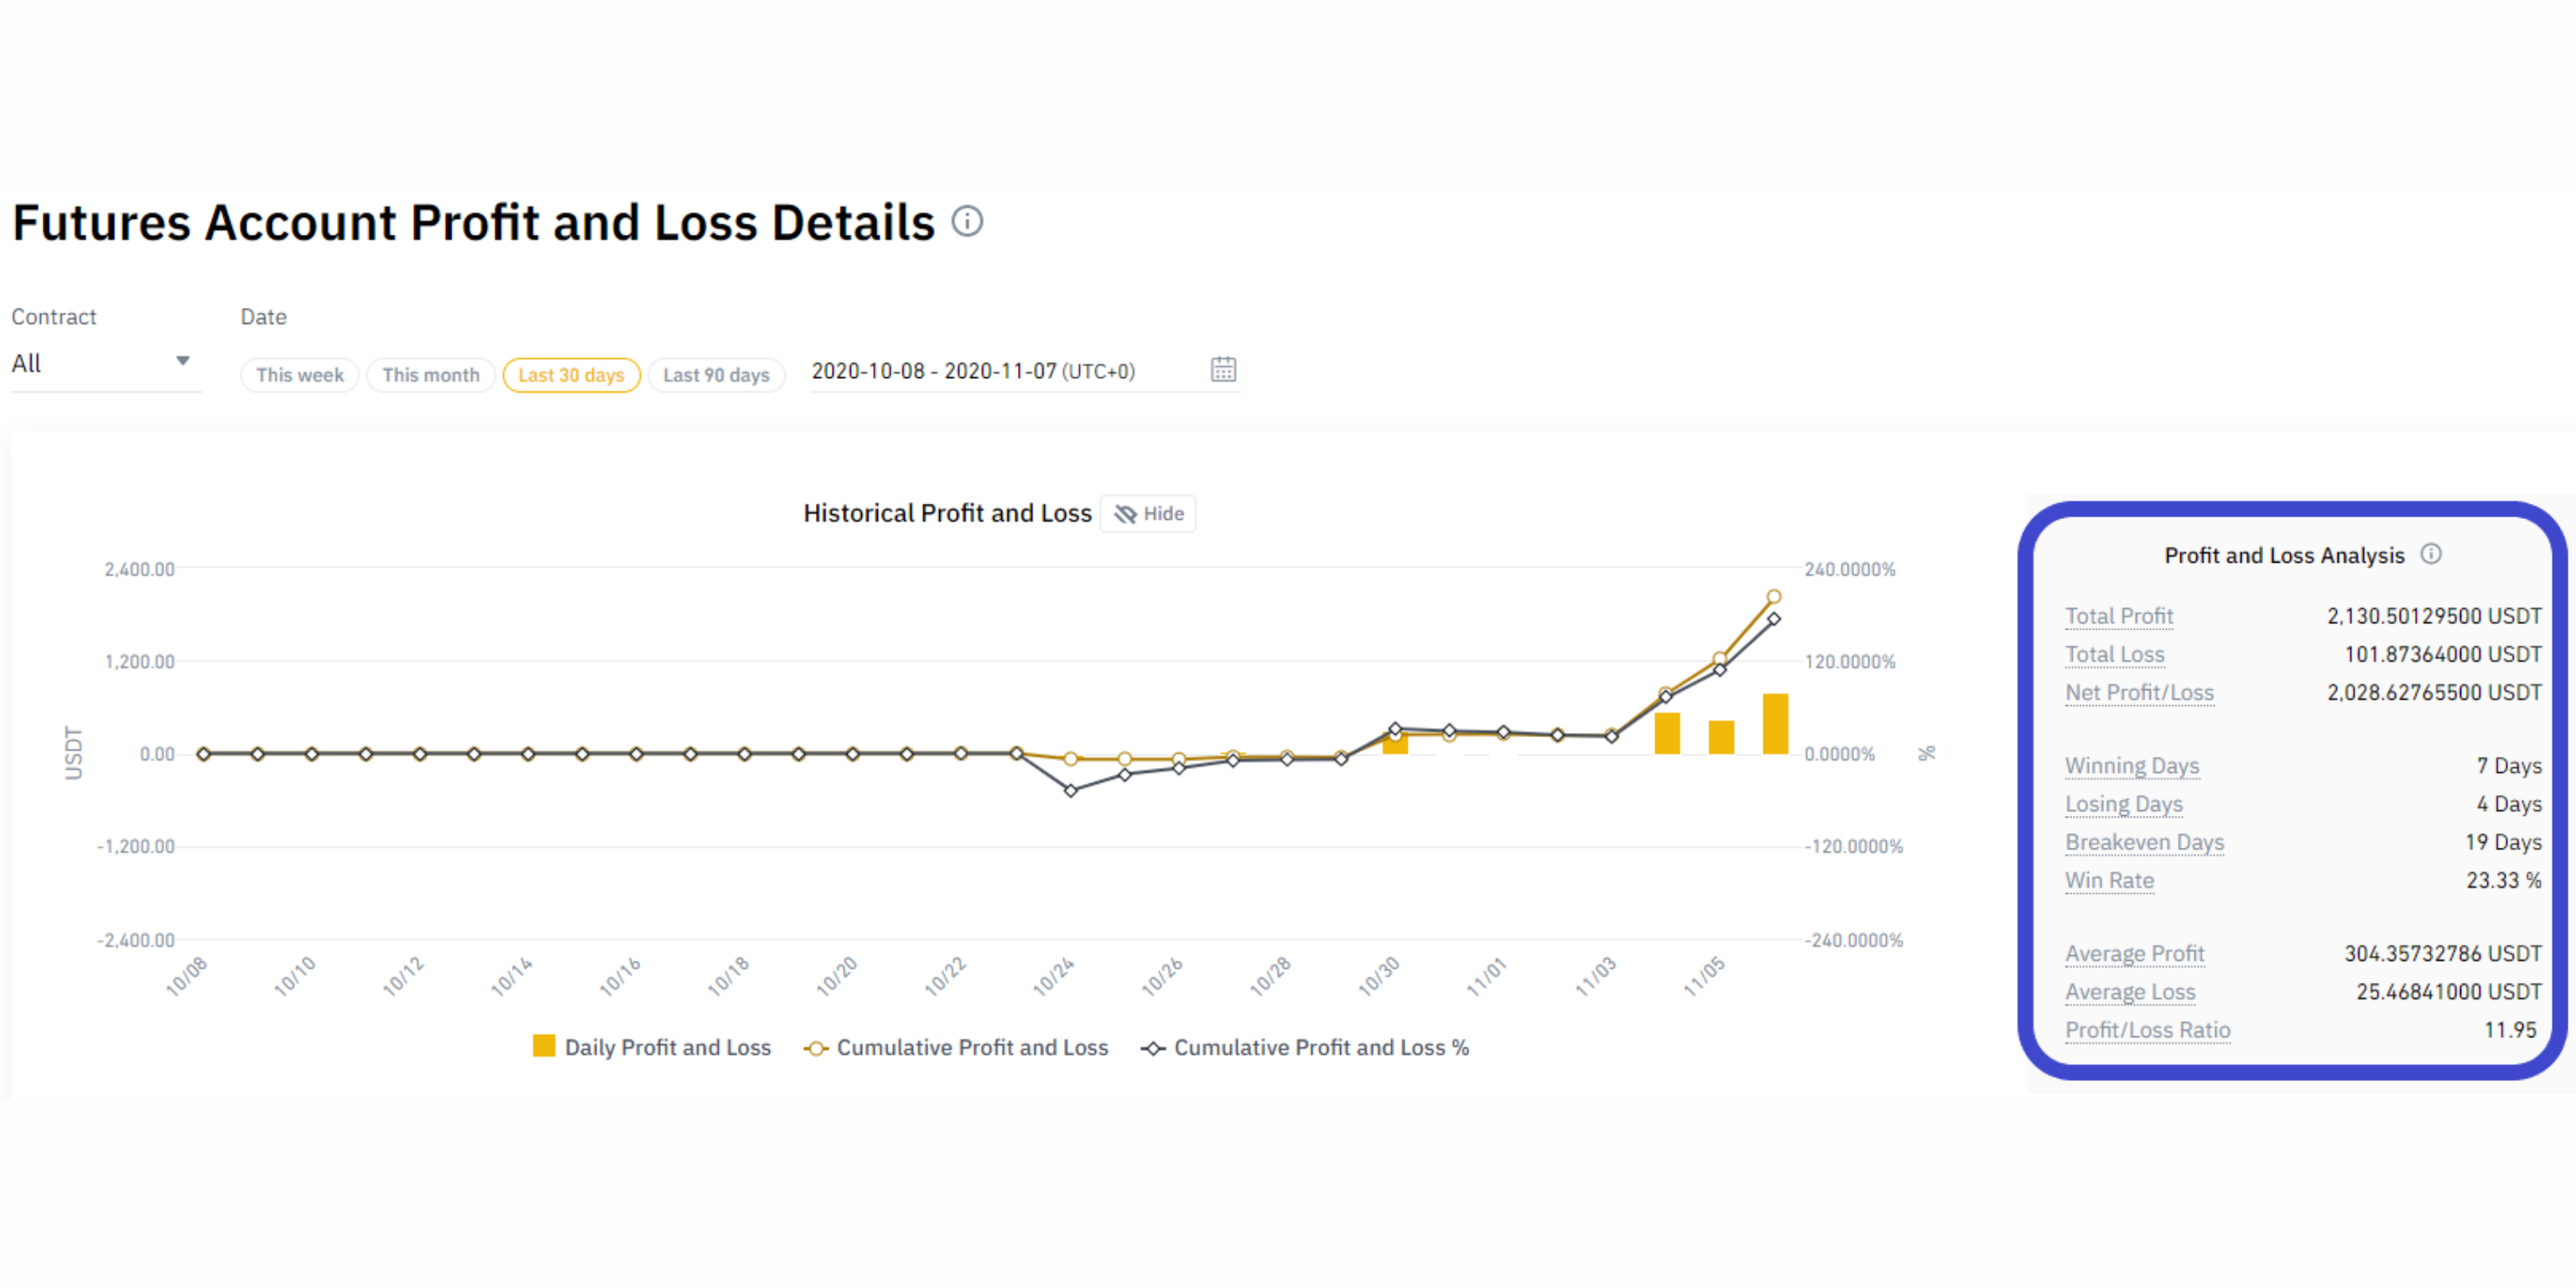Click the info icon beside the page title
The width and height of the screenshot is (2576, 1288).
967,221
